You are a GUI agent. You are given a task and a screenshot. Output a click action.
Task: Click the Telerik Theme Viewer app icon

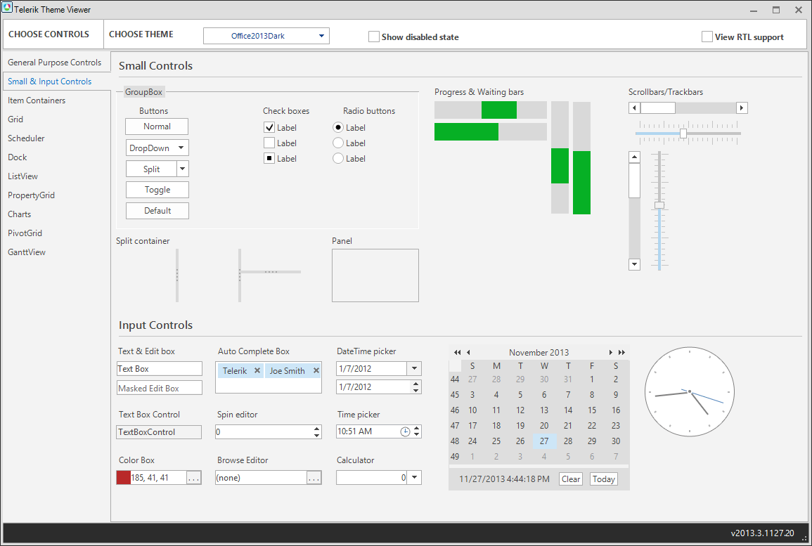click(7, 8)
